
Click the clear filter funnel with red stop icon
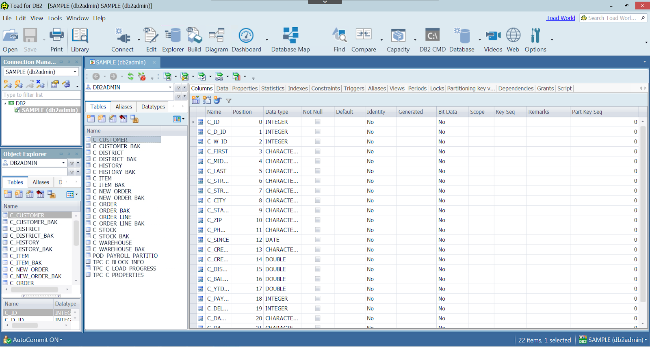pos(142,76)
